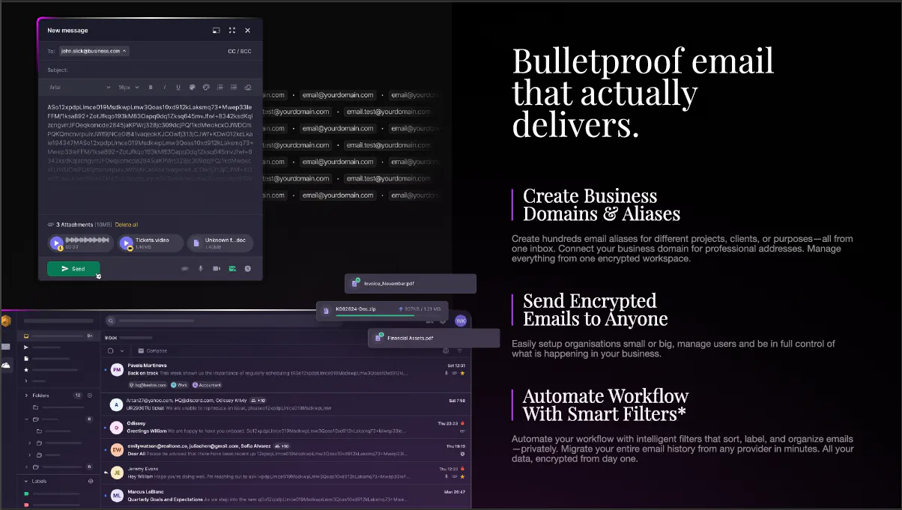Select the Work label on Pavels email
The image size is (902, 510).
pyautogui.click(x=179, y=385)
